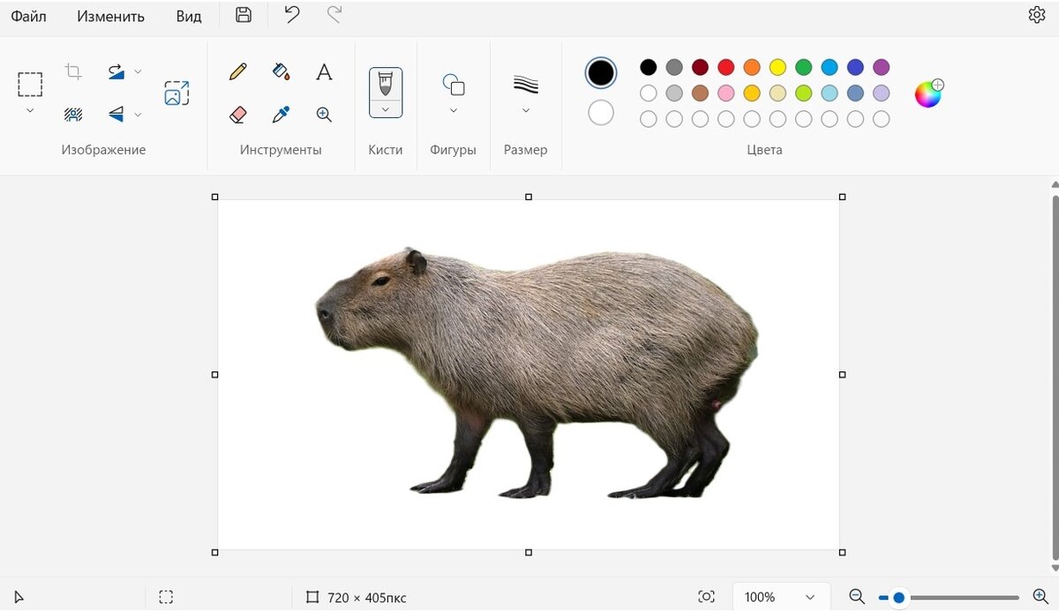Pick the red palette swatch
Viewport: 1059px width, 612px height.
(x=726, y=67)
